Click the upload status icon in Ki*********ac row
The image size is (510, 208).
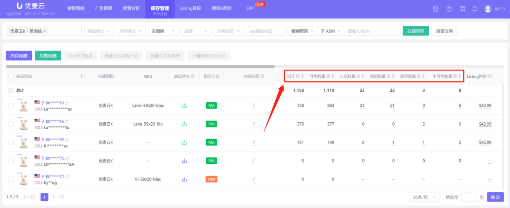click(184, 142)
